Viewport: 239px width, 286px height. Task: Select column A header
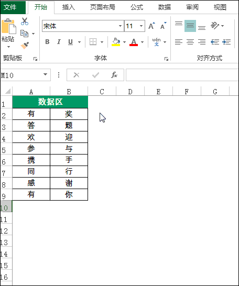31,91
